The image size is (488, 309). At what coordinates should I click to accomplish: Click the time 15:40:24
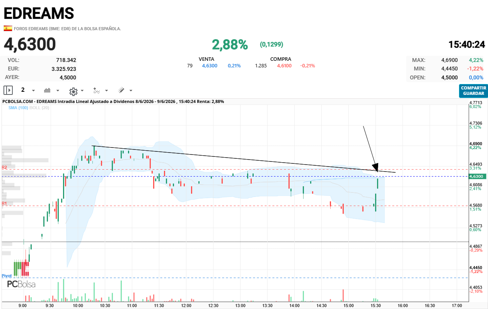pyautogui.click(x=466, y=45)
